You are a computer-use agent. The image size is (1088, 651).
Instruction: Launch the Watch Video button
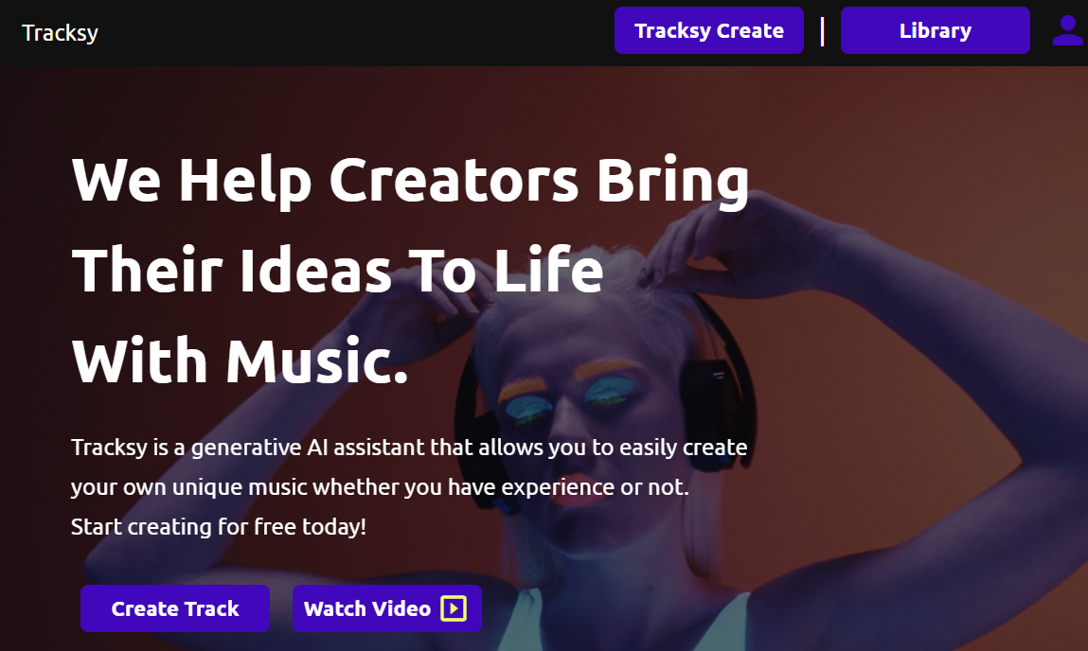(x=387, y=608)
